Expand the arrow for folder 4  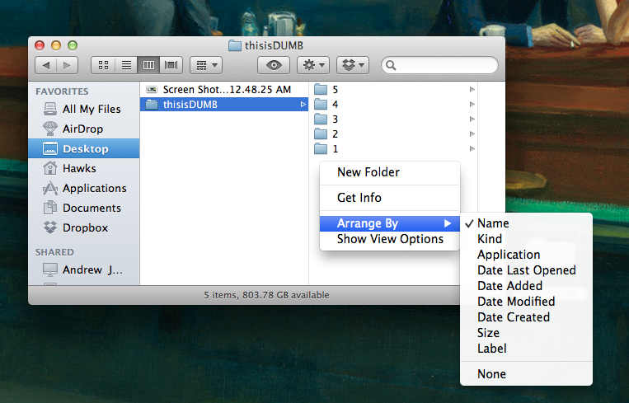tap(472, 105)
